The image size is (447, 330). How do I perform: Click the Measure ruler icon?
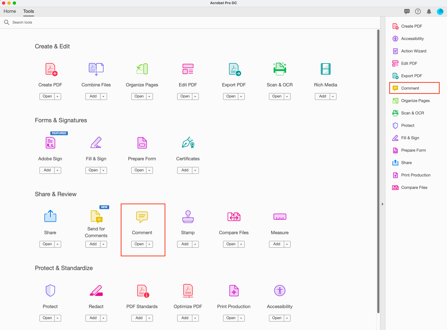click(x=280, y=217)
